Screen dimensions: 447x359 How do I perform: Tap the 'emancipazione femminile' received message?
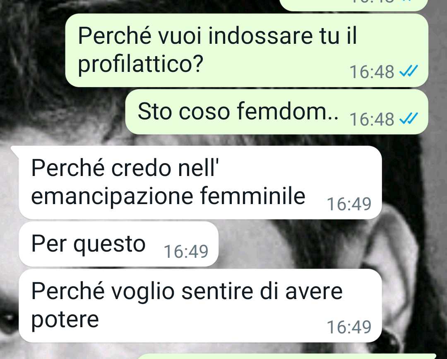pos(200,182)
